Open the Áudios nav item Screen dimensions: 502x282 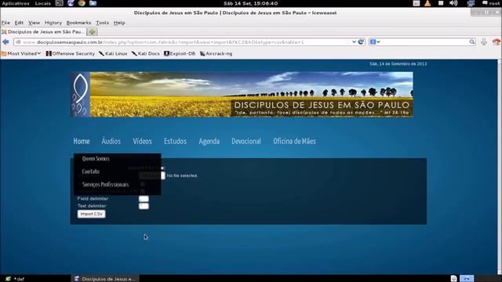(x=111, y=141)
